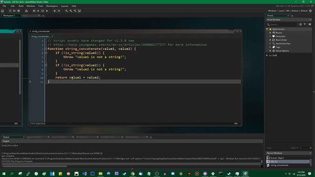Close the Output tab
Viewport: 315px width, 177px height.
click(24, 137)
